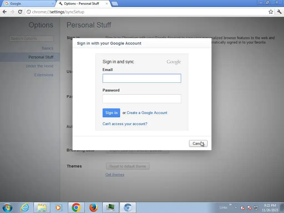Screen dimensions: 284x213
Task: Click the muted volume tray icon
Action: (x=243, y=208)
